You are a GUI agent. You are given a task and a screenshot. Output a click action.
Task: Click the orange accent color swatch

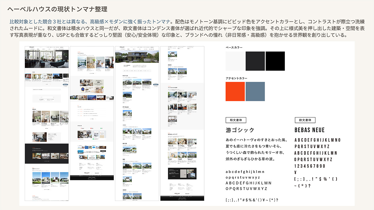(x=235, y=91)
